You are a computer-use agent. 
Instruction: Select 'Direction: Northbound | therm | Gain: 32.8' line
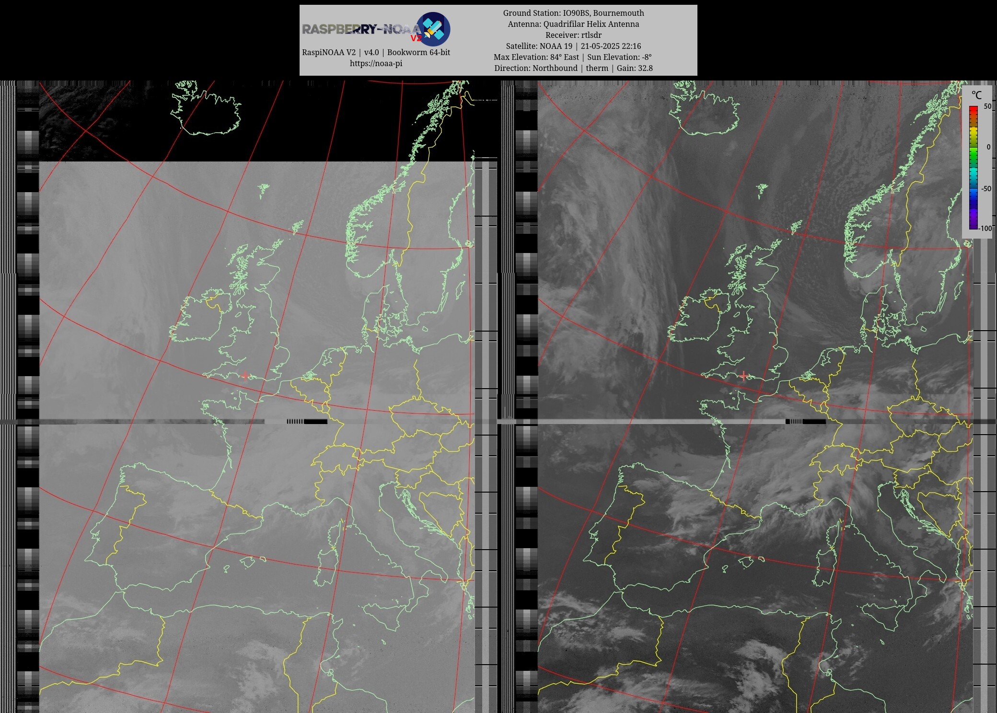point(573,68)
